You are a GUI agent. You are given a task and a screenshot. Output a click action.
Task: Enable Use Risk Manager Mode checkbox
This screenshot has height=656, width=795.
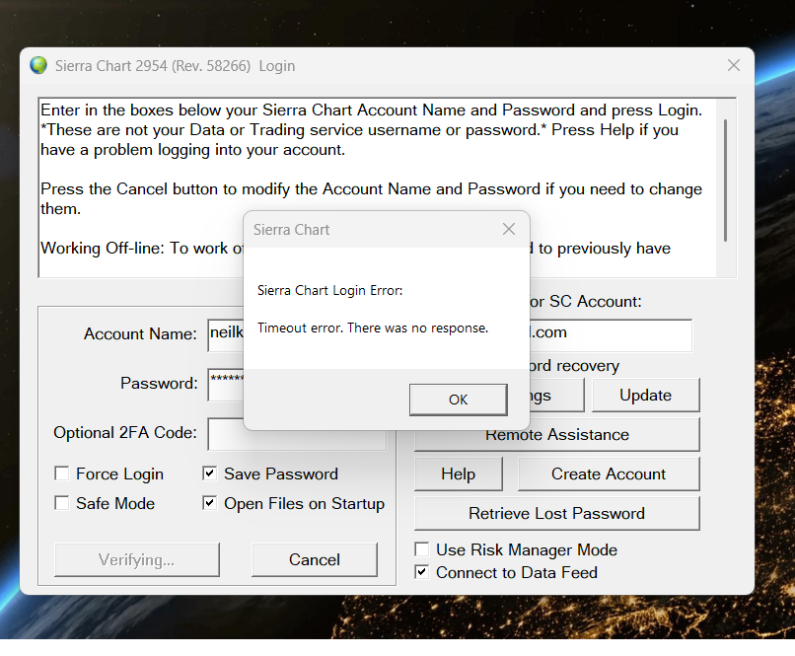pos(422,549)
